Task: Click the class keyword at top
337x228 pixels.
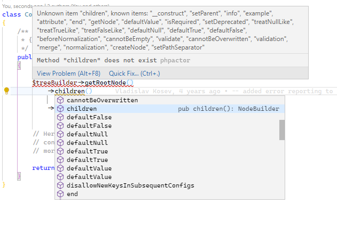Action: 12,14
